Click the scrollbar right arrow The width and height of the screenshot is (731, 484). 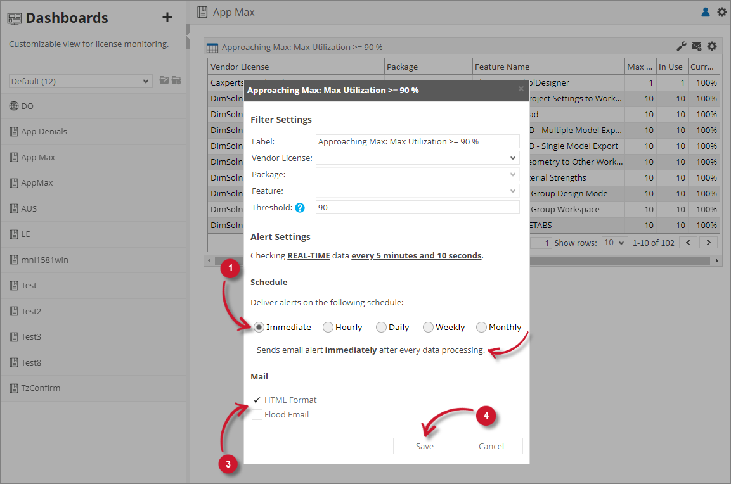pyautogui.click(x=716, y=261)
